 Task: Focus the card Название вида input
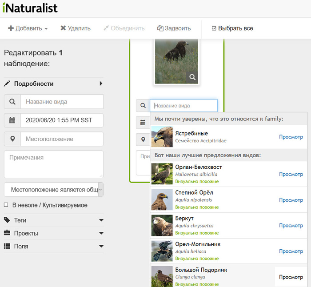(x=183, y=106)
